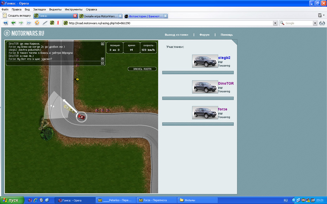Viewport: 327px width, 204px height.
Task: Reload the page using the orange refresh icon
Action: coord(37,23)
